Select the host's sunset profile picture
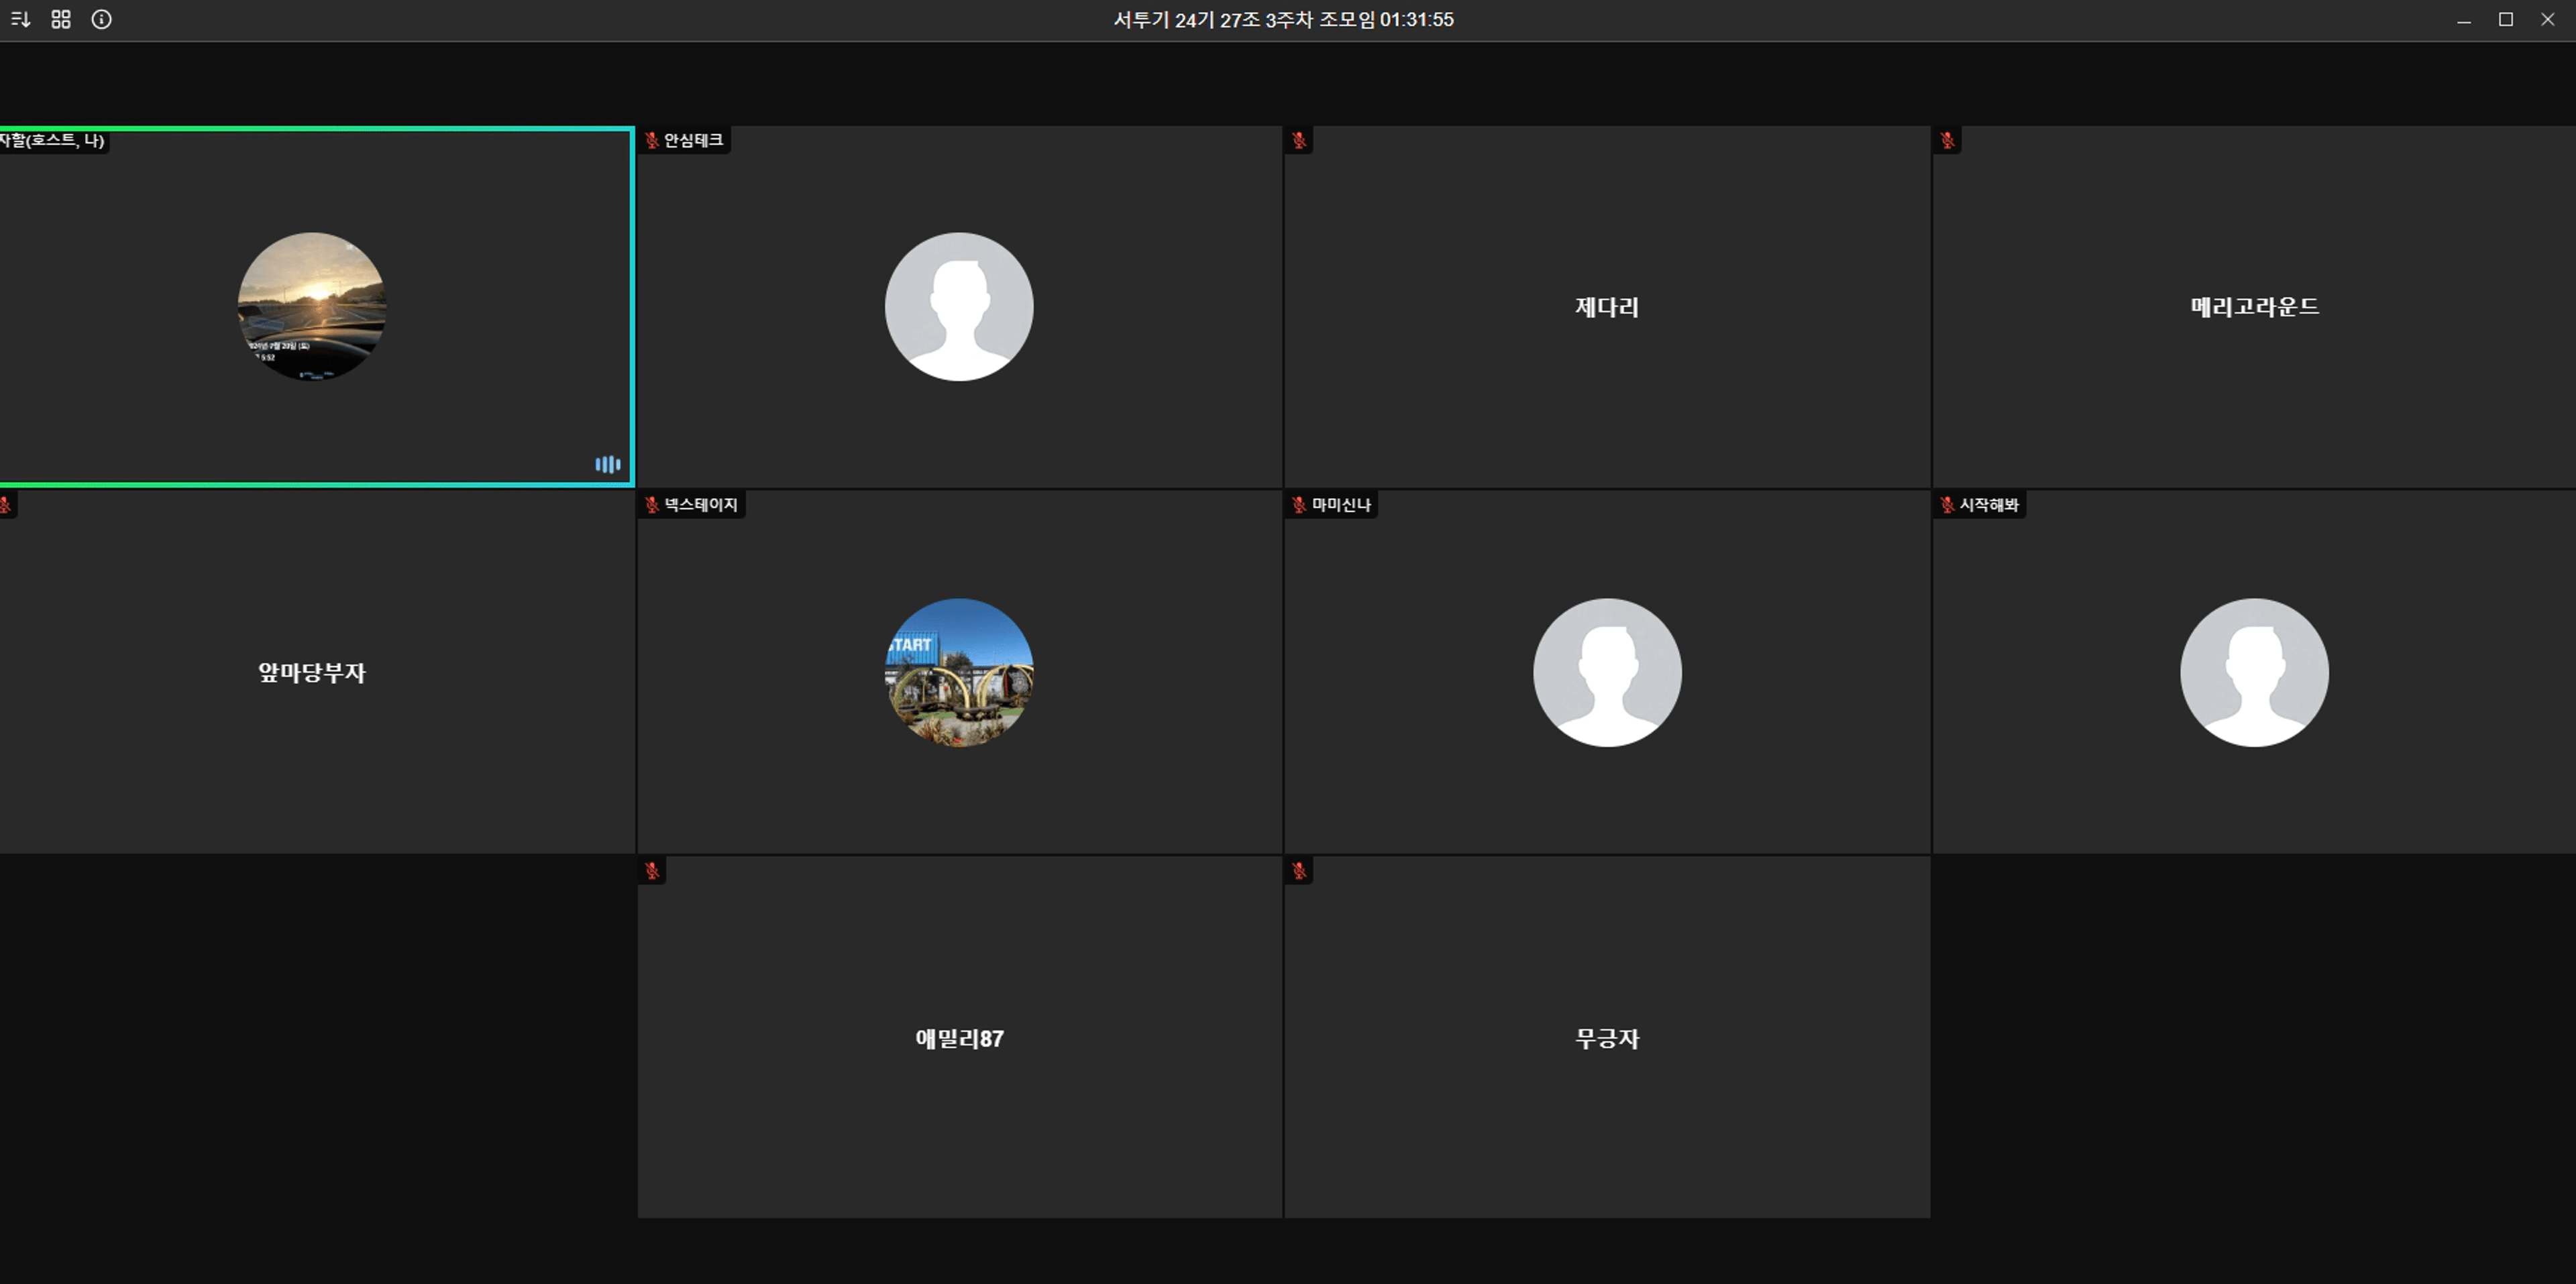2576x1284 pixels. (x=311, y=307)
